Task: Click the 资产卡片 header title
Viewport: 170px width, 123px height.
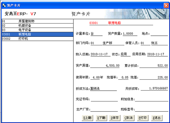Action: [x=81, y=14]
